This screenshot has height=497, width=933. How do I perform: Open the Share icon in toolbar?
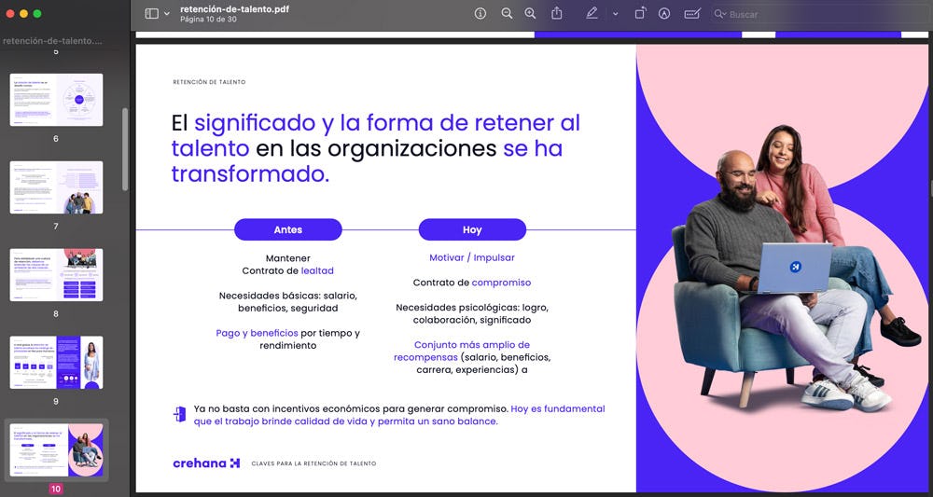[x=557, y=14]
